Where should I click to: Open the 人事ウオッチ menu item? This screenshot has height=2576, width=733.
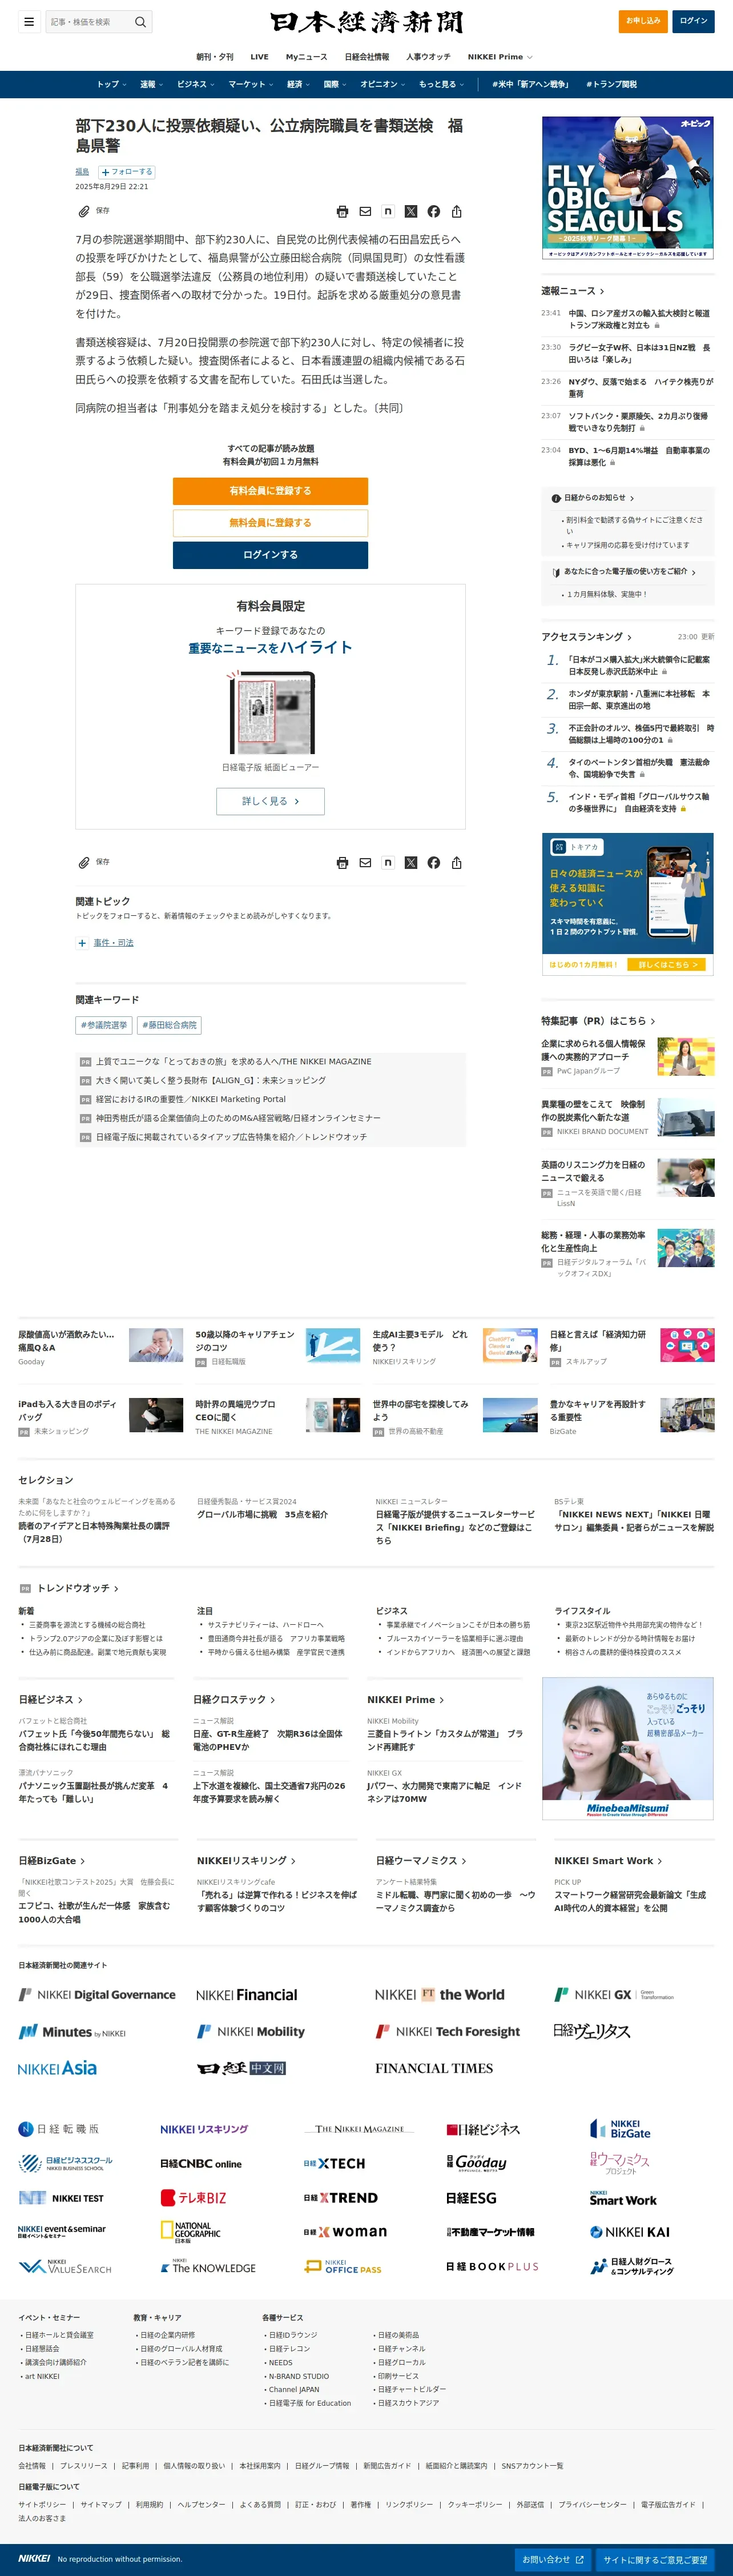428,57
